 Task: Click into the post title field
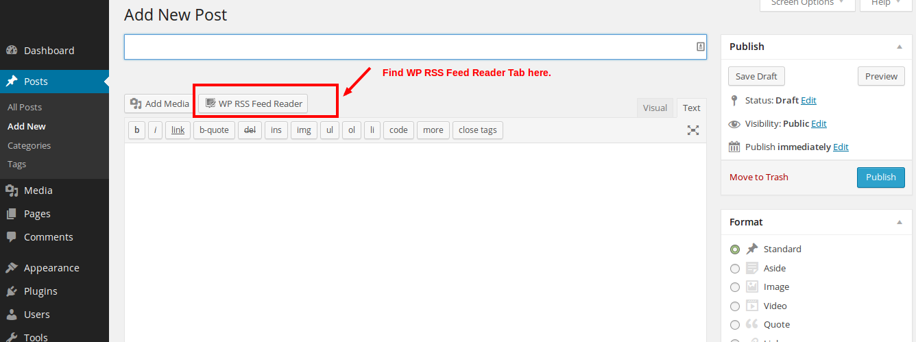(408, 47)
